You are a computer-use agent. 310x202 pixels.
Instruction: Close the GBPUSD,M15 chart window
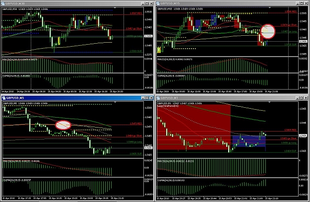pos(306,3)
